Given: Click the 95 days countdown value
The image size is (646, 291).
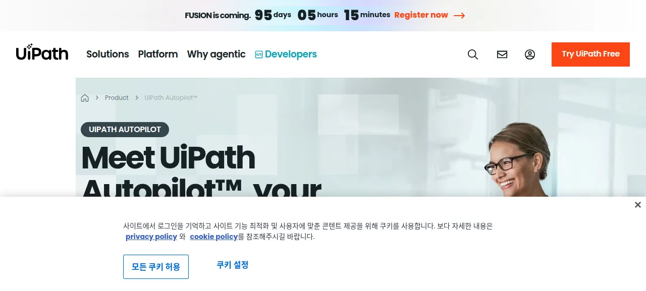Looking at the screenshot, I should coord(273,15).
